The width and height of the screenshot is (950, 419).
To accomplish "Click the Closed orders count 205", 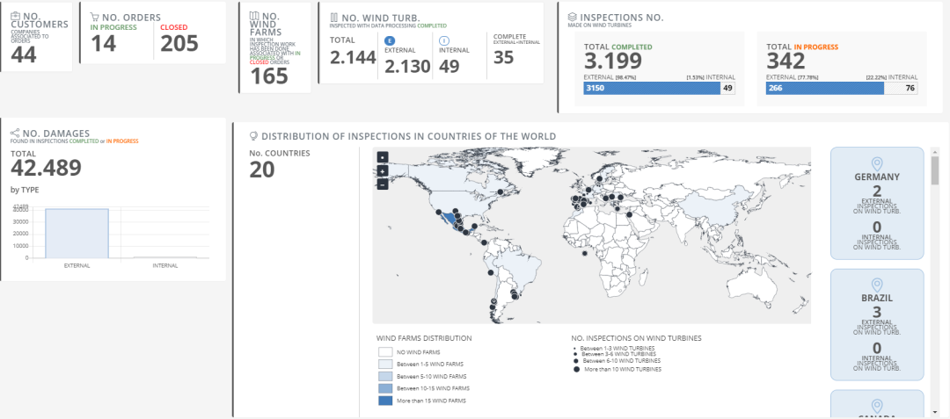I will coord(179,44).
